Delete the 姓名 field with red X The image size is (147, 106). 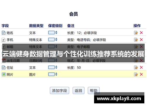pos(141,33)
